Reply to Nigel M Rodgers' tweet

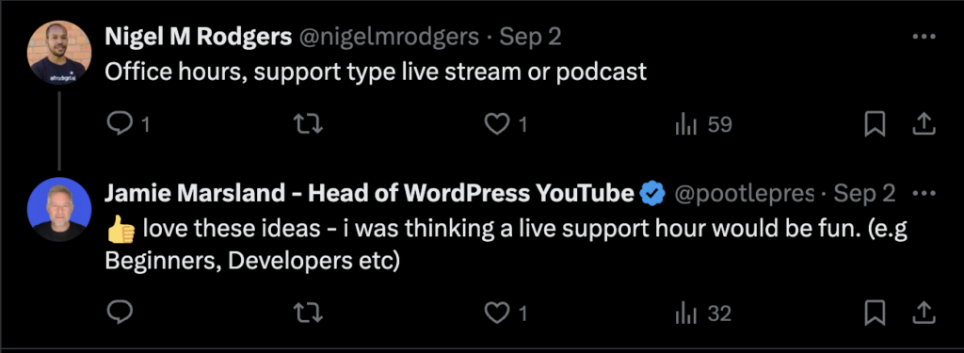(127, 125)
